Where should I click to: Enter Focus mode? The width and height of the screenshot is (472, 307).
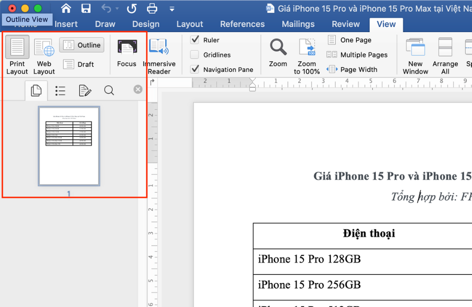pos(126,53)
